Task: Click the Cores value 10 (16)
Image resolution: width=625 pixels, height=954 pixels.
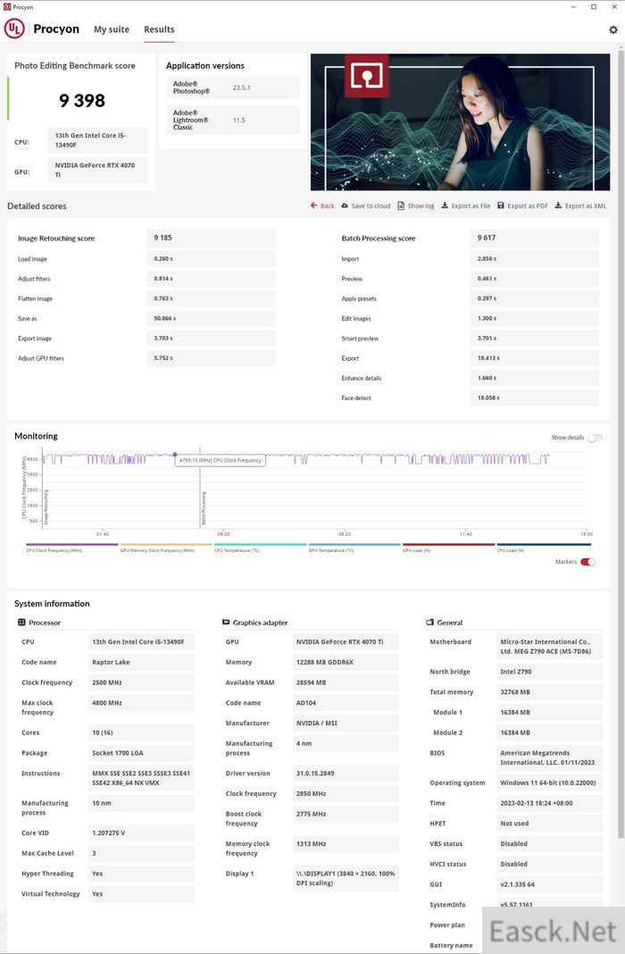Action: point(142,733)
